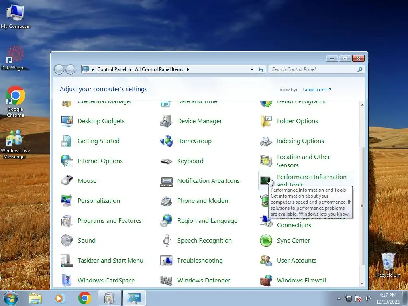This screenshot has height=306, width=408.
Task: Open the Indexing Options magnifier icon
Action: tap(266, 141)
